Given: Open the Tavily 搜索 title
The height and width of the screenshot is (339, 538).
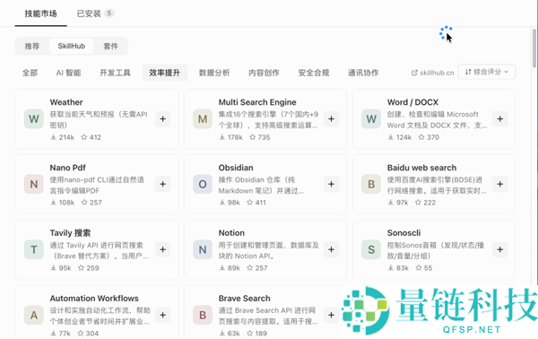Looking at the screenshot, I should tap(70, 233).
